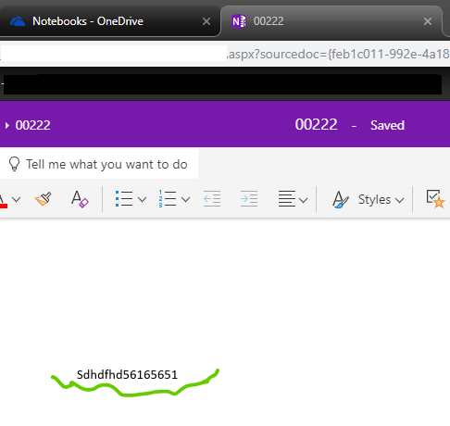Open the Styles dropdown menu
This screenshot has height=426, width=450.
tap(381, 200)
